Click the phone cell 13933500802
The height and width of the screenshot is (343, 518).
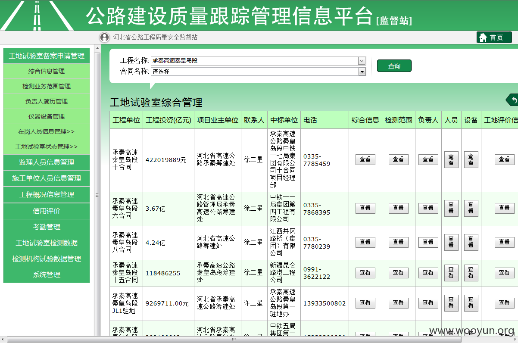(325, 303)
